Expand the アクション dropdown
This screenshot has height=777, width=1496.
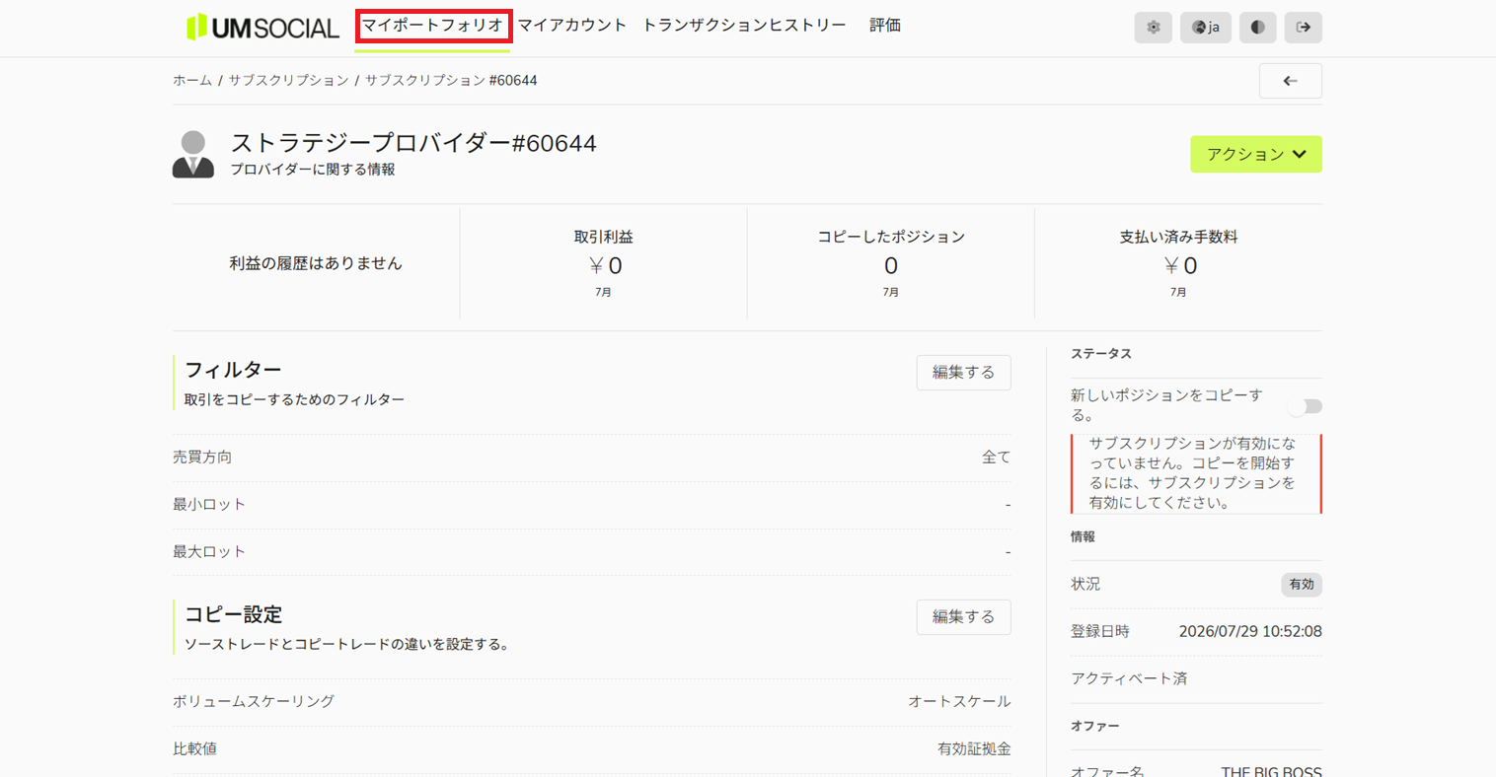click(1255, 154)
